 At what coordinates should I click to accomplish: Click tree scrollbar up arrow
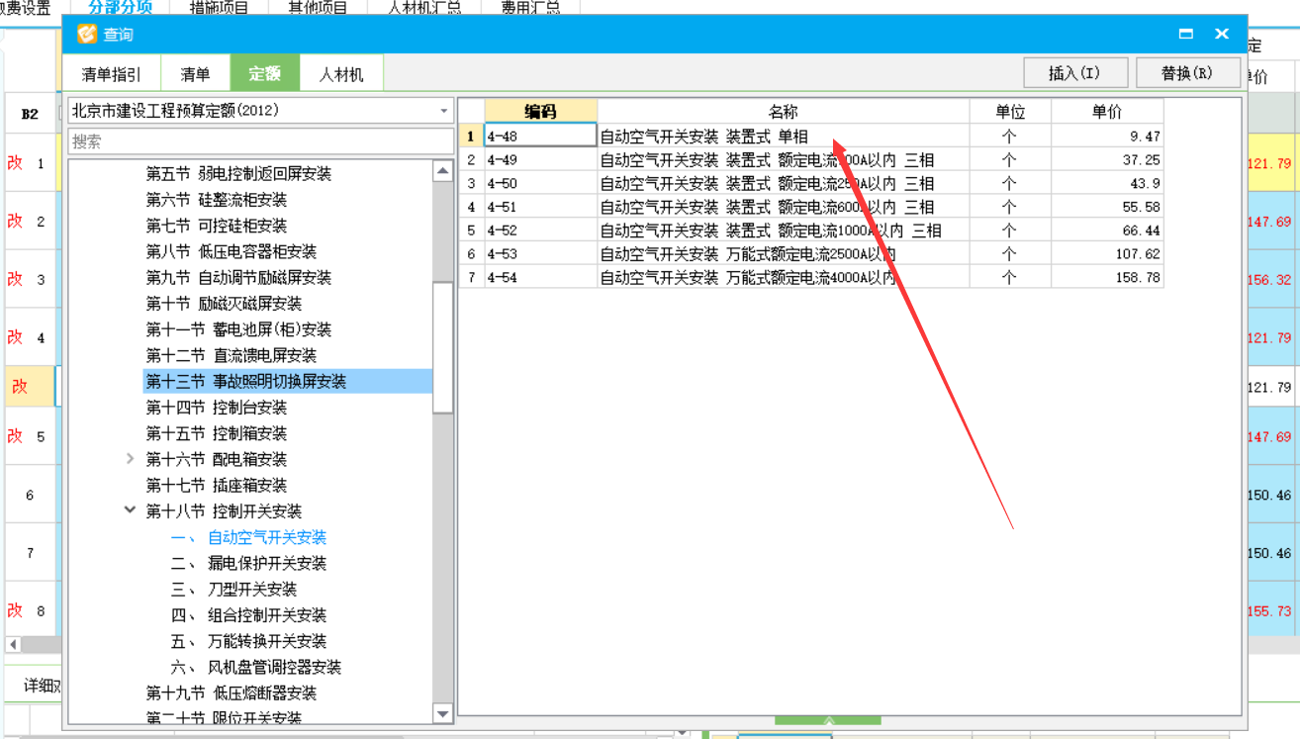click(443, 171)
